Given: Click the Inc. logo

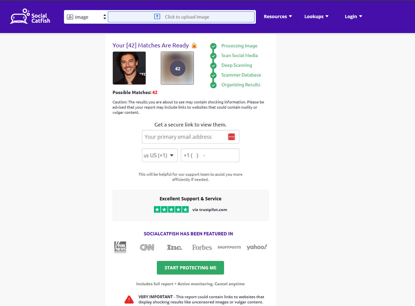Looking at the screenshot, I should click(174, 247).
